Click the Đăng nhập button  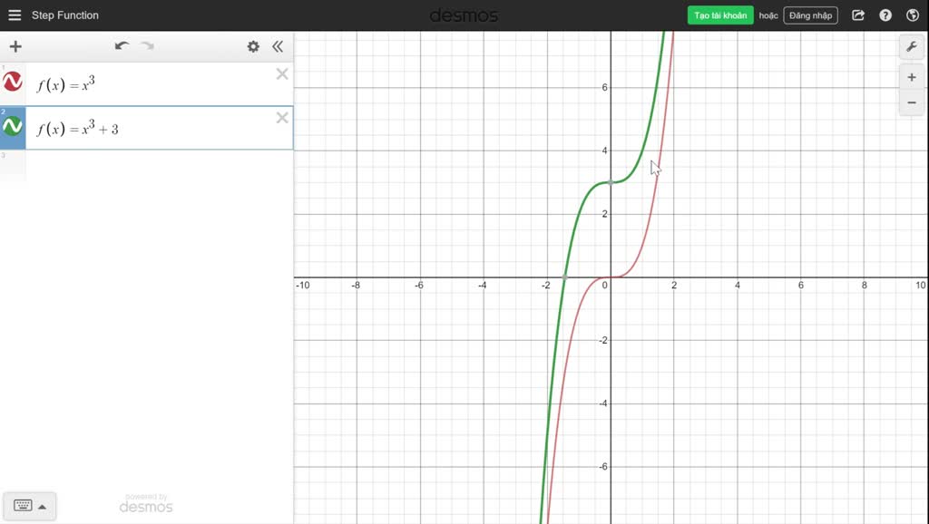809,15
